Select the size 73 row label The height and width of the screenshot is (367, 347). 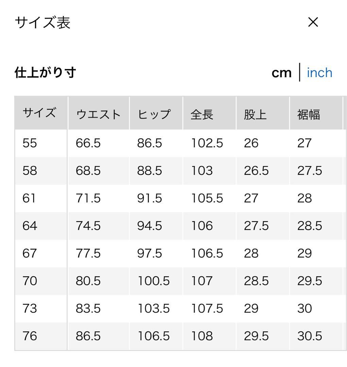coord(30,309)
